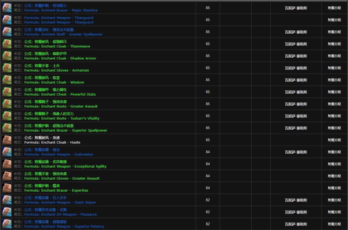Select the Enchant Weapon - Icebreaker icon
This screenshot has height=230, width=348.
[x=7, y=152]
